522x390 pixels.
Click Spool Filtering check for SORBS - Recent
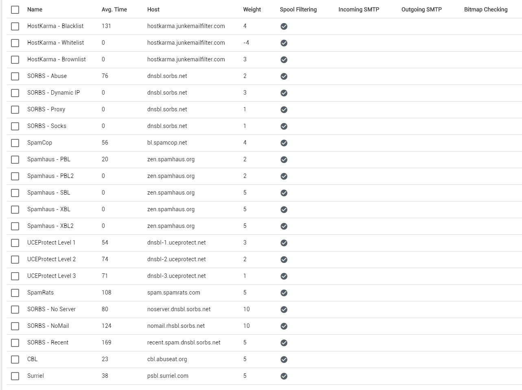click(284, 343)
